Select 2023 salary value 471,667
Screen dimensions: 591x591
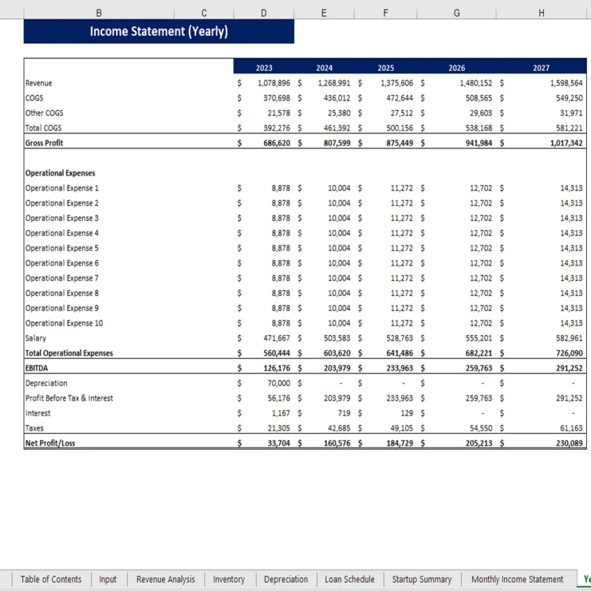(277, 338)
